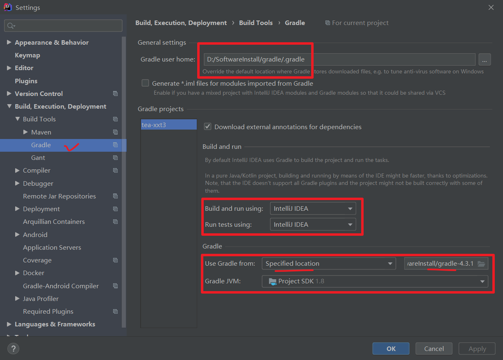Click the search magnifier icon in settings search
The height and width of the screenshot is (360, 503).
click(x=10, y=25)
